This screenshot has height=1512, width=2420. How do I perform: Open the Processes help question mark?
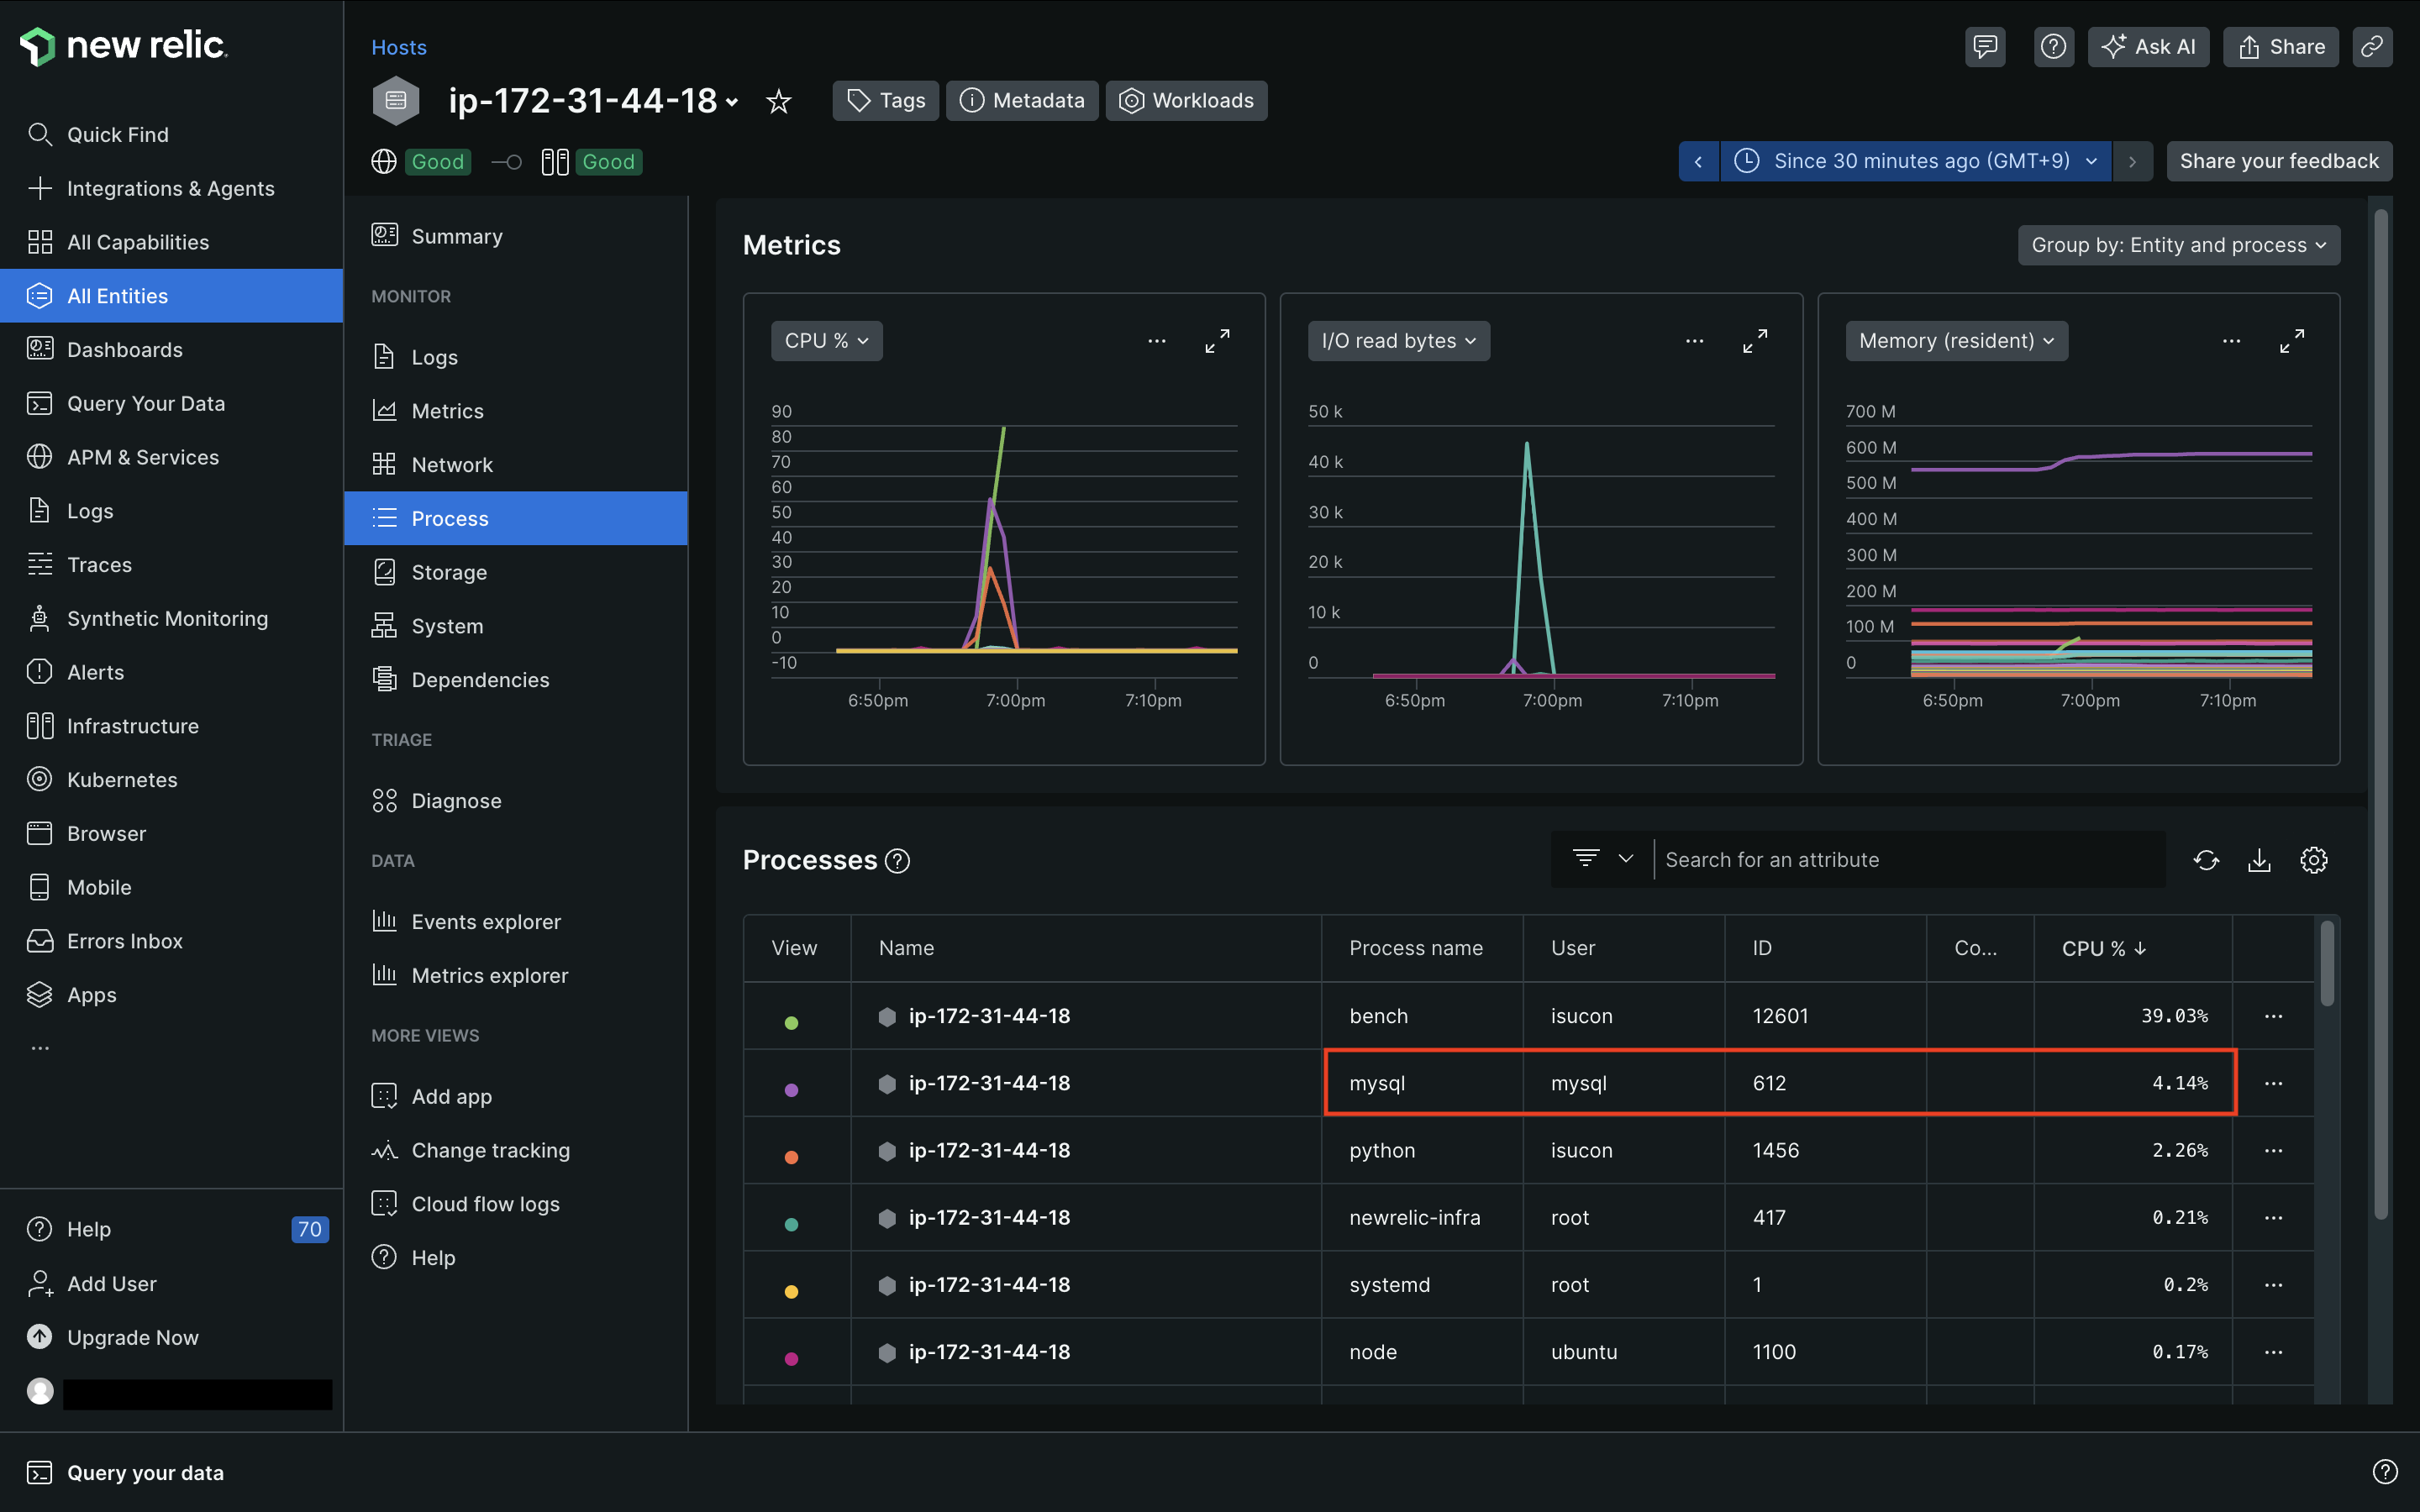[898, 861]
